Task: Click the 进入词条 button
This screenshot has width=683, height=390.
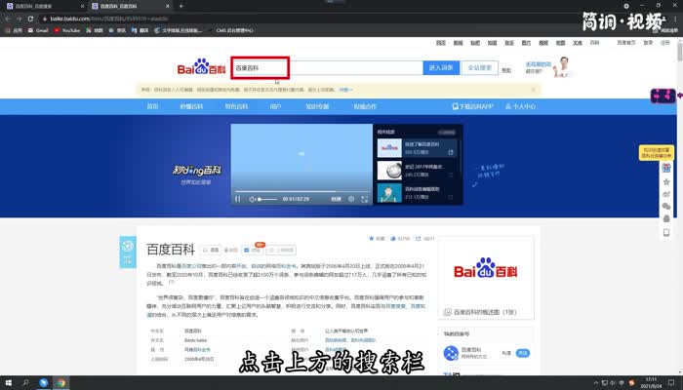Action: pos(440,68)
